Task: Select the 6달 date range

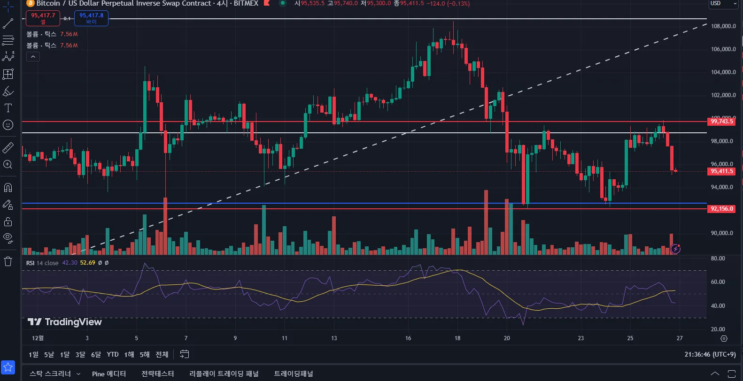Action: 96,354
